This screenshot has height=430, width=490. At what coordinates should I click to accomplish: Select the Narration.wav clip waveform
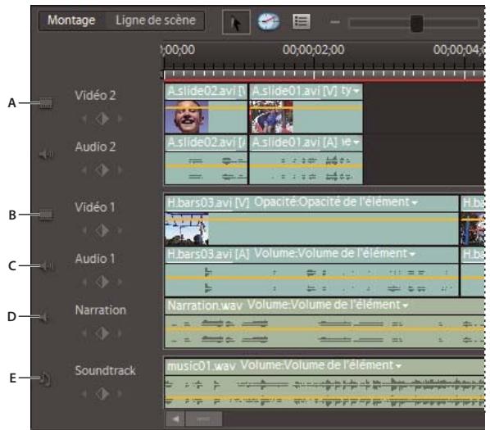tap(324, 332)
